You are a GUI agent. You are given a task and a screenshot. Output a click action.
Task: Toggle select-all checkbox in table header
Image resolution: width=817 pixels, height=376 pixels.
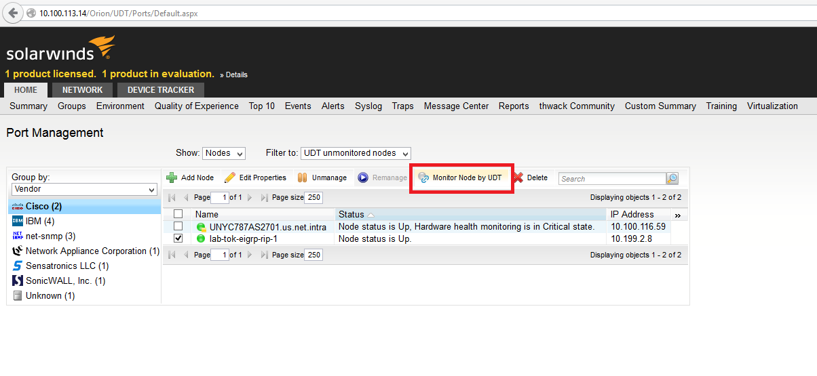coord(178,214)
